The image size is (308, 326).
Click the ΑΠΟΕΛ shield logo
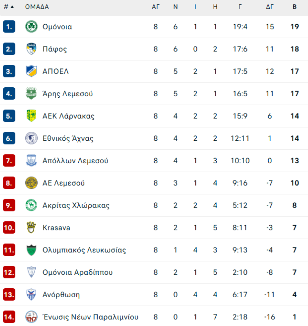pos(31,71)
